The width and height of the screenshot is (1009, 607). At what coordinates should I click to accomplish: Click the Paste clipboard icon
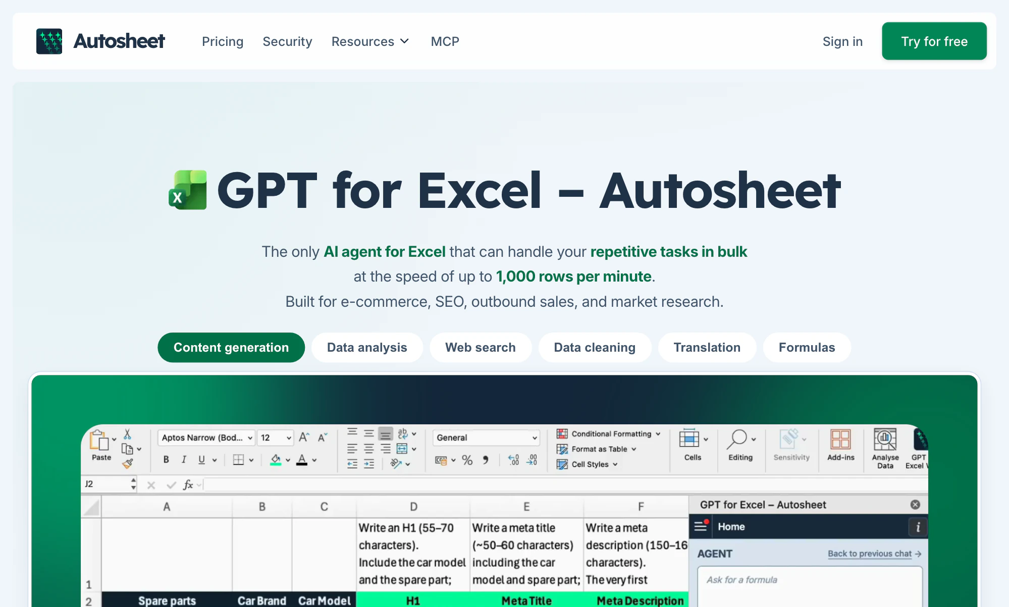tap(99, 440)
